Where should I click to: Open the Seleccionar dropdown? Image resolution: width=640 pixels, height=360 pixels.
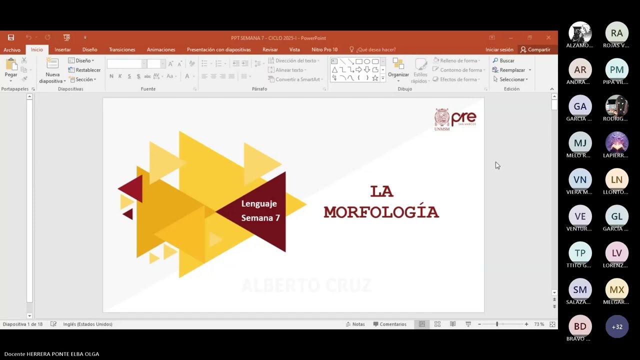[510, 79]
